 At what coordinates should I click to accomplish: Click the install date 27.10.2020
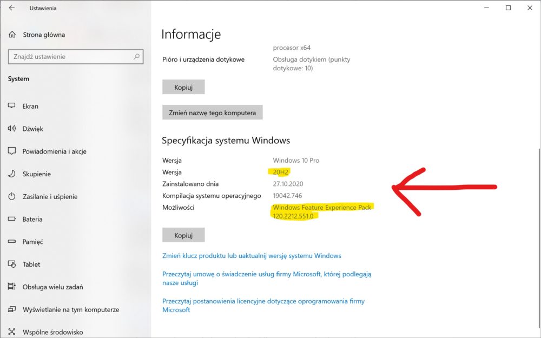(x=288, y=184)
